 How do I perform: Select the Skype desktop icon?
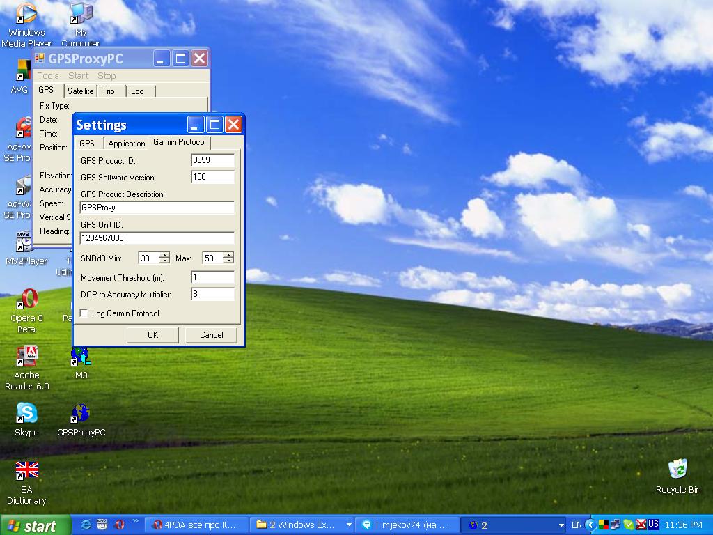(26, 419)
